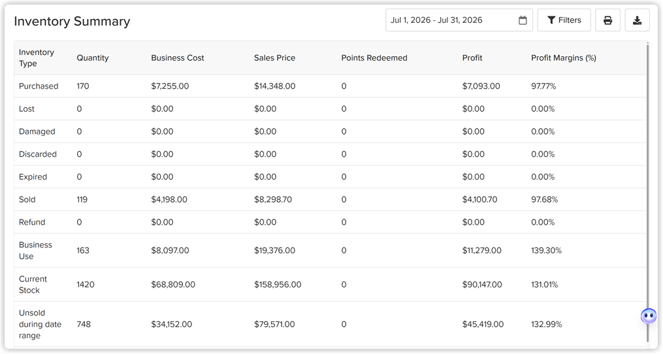This screenshot has width=663, height=354.
Task: Click the sales price $158,956.00
Action: pos(278,285)
